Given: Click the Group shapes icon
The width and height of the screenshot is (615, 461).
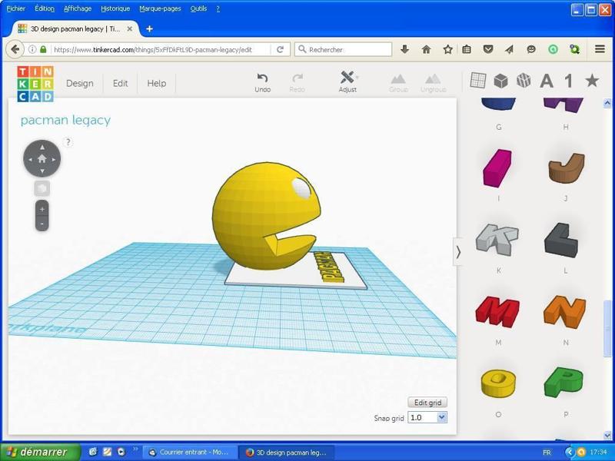Looking at the screenshot, I should click(398, 79).
